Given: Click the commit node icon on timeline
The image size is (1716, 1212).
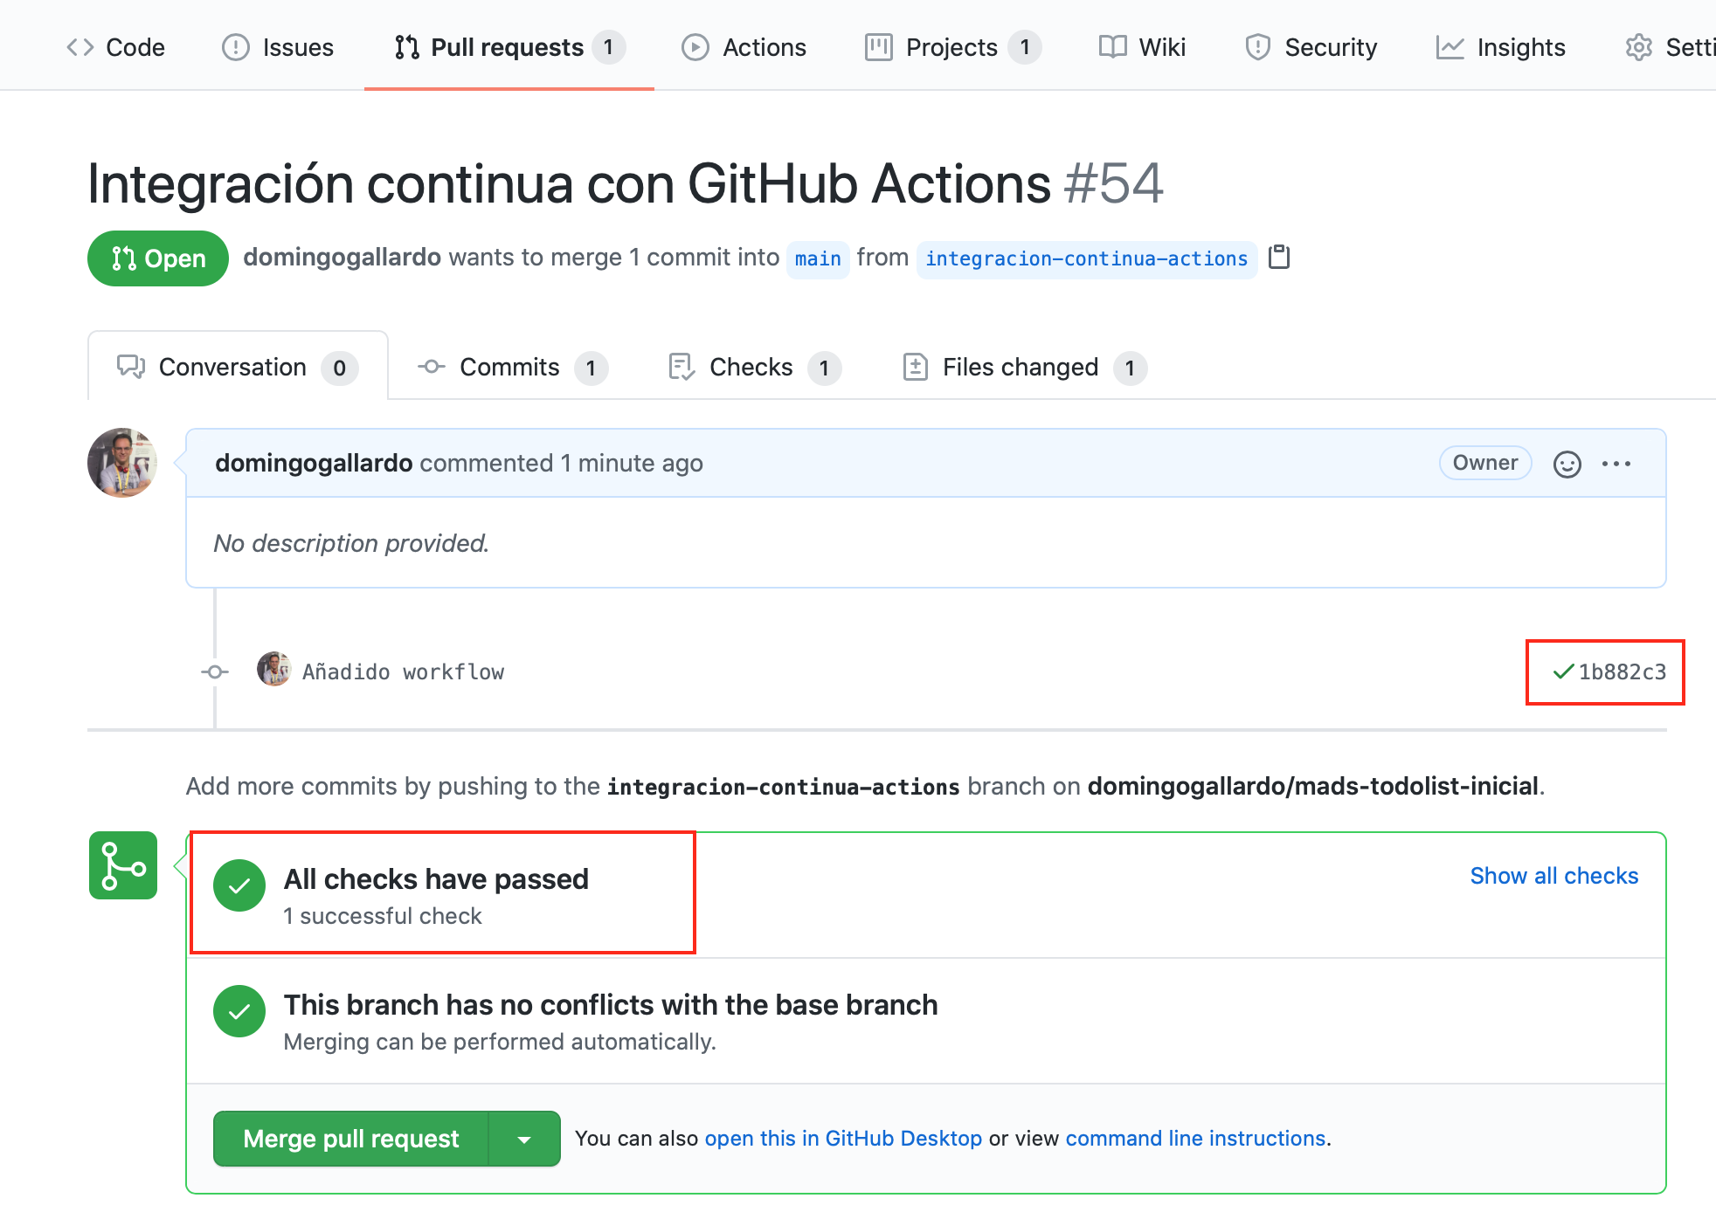Looking at the screenshot, I should click(215, 672).
